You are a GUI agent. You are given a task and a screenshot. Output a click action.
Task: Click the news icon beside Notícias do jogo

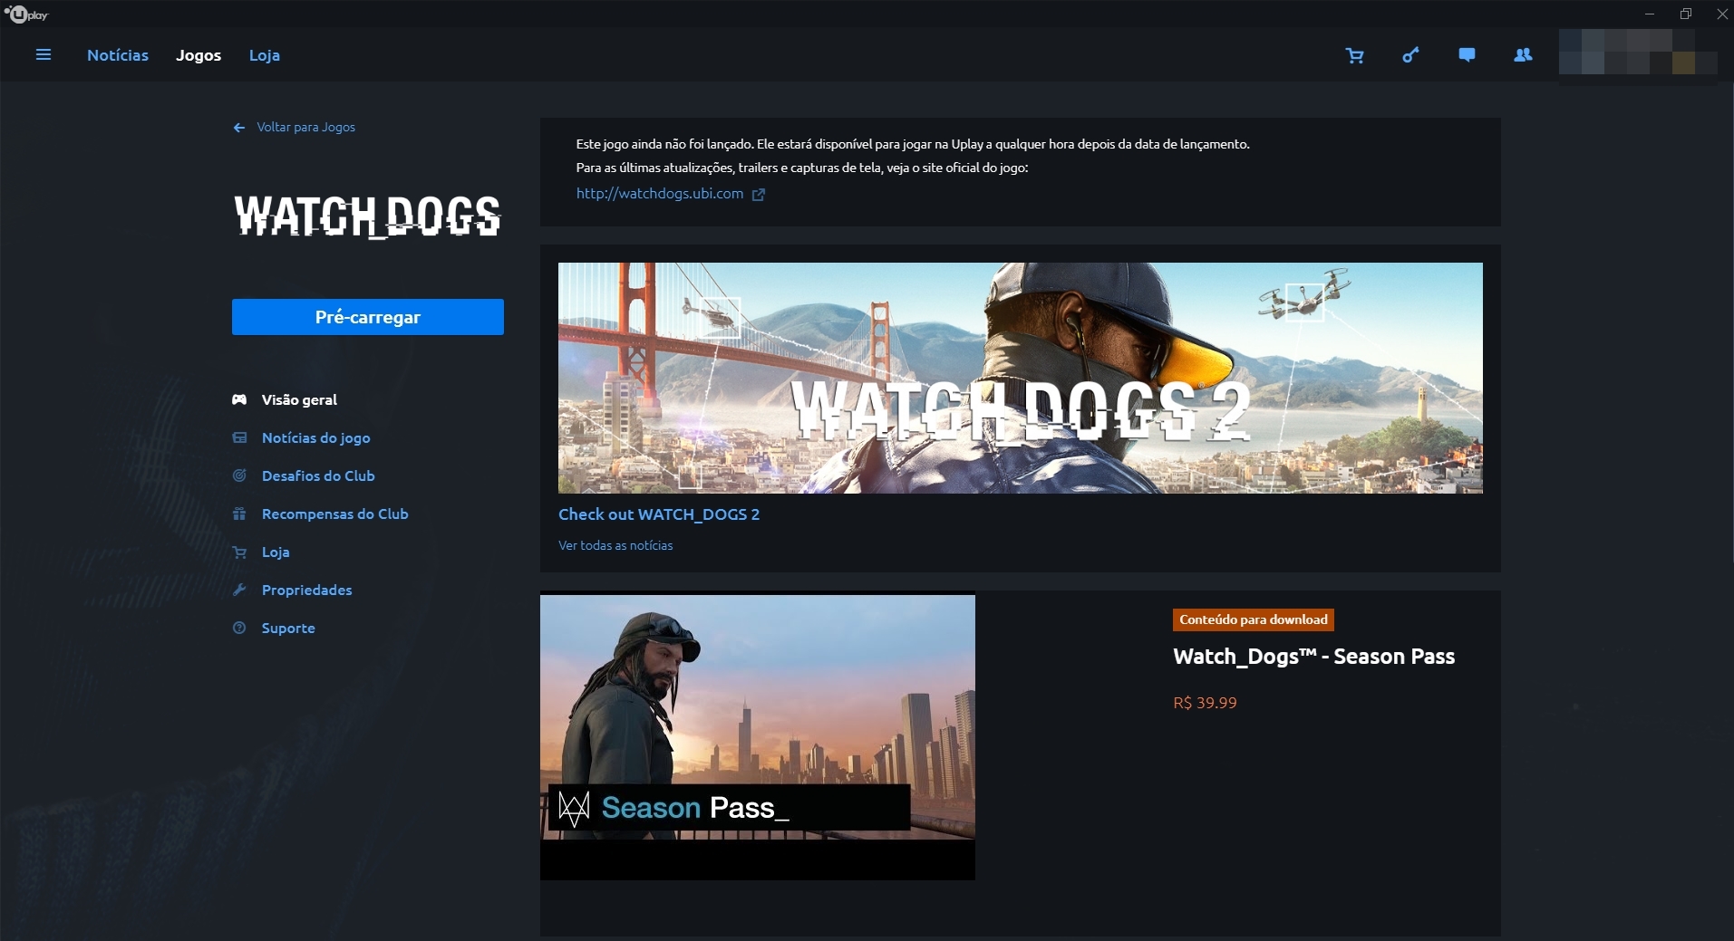pyautogui.click(x=239, y=437)
